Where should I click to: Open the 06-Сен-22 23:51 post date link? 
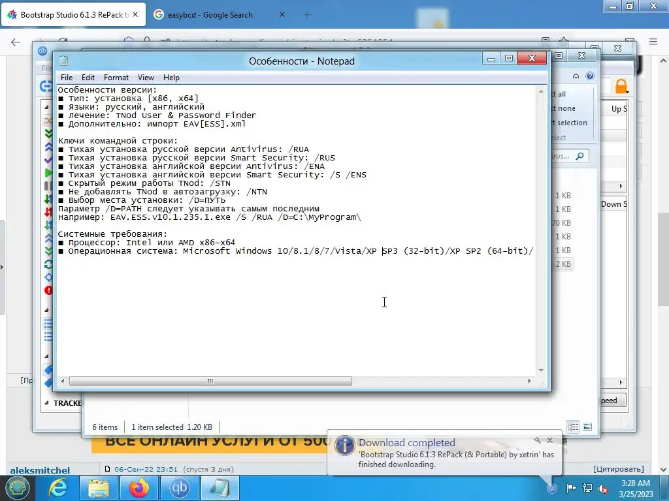pos(146,469)
